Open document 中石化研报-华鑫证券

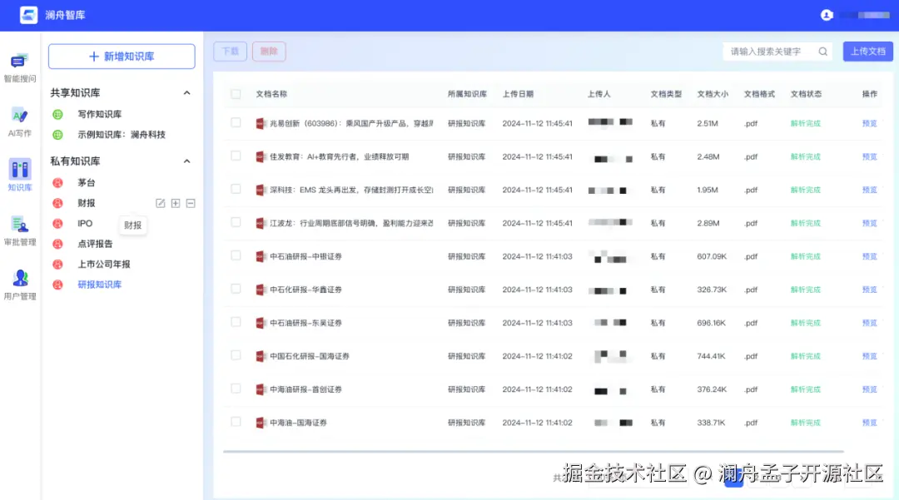point(305,290)
